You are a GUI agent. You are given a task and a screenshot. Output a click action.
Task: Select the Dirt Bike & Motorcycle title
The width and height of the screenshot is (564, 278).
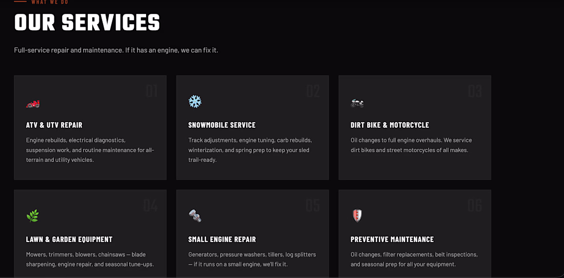(x=390, y=125)
